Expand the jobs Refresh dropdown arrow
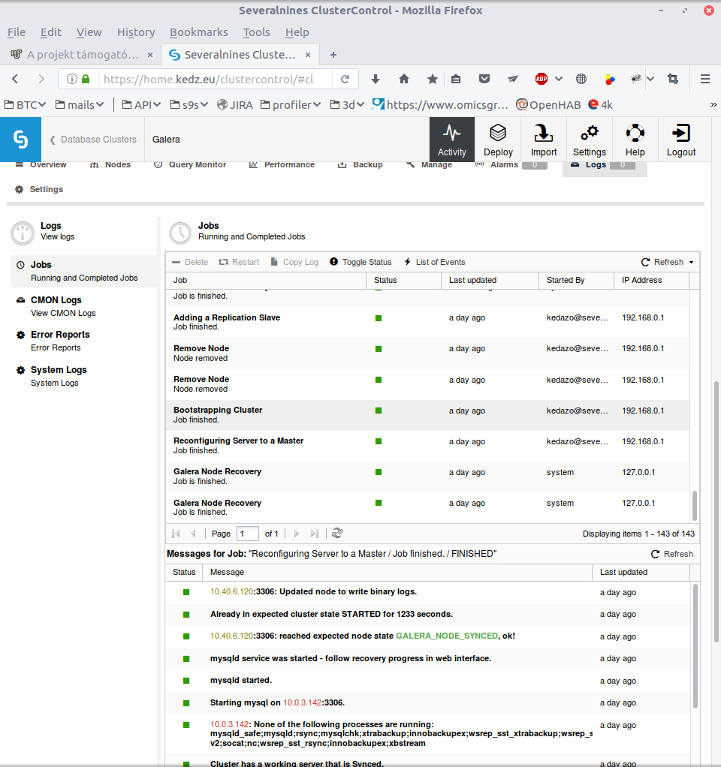The image size is (721, 767). point(691,262)
